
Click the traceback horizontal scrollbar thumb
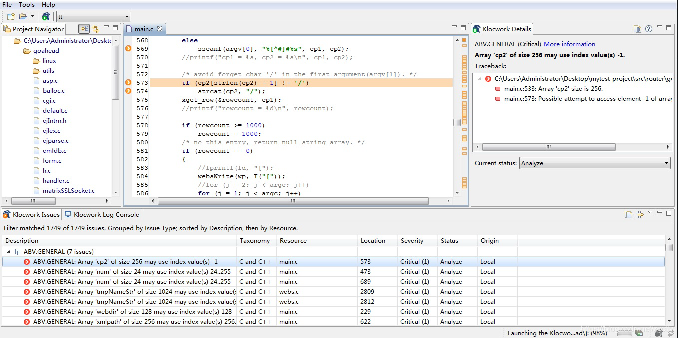549,147
